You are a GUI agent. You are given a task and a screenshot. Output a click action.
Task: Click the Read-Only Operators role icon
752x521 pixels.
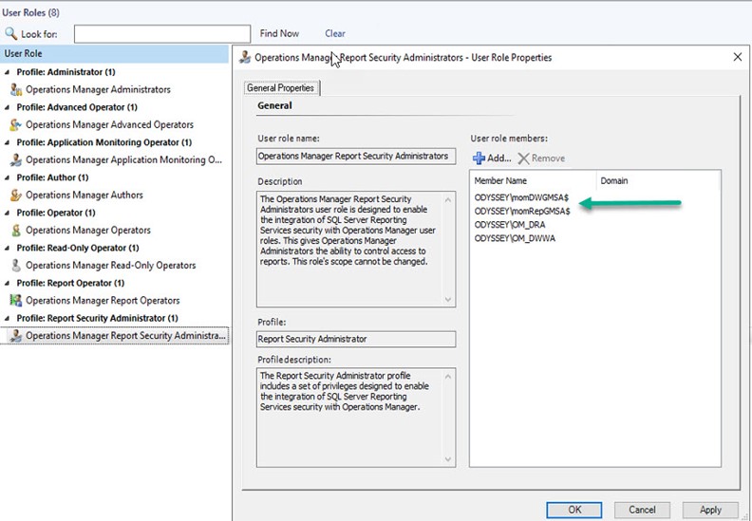[16, 266]
